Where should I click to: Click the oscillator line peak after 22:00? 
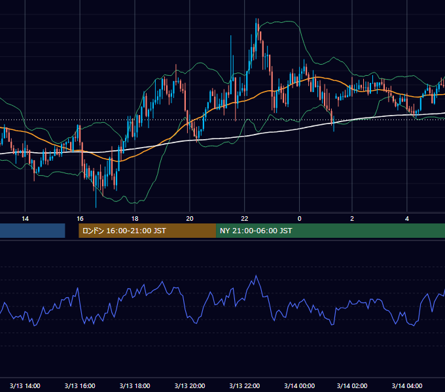pos(257,276)
